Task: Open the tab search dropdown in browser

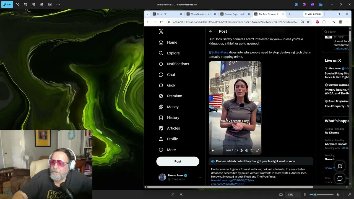Action: (x=147, y=14)
